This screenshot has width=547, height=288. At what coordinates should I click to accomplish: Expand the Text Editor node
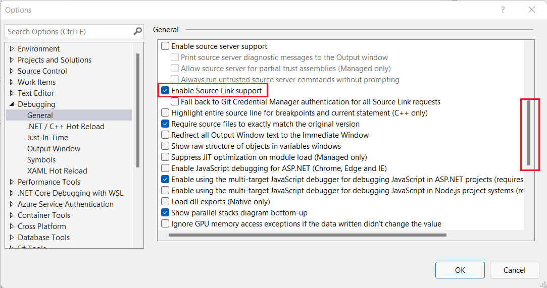[x=12, y=93]
